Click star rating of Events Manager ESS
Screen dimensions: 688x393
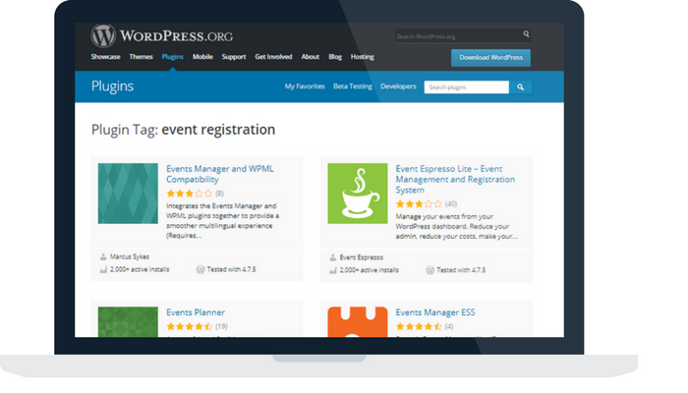tap(419, 326)
